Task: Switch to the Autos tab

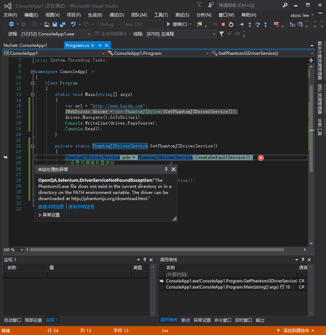Action: (13, 320)
